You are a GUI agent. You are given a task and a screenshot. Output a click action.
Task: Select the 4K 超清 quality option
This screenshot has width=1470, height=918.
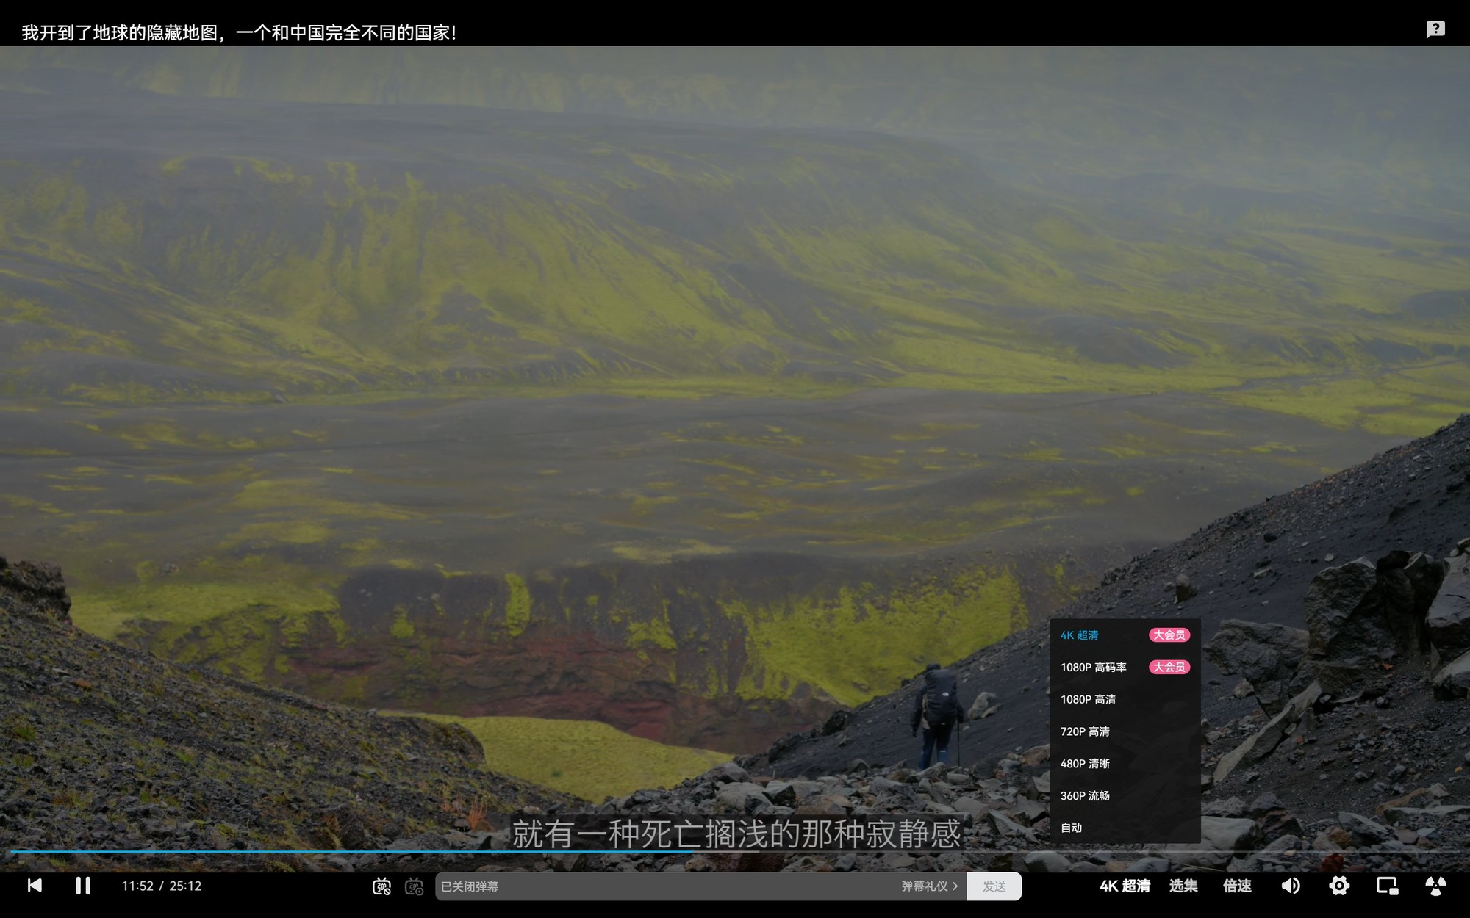click(x=1080, y=635)
